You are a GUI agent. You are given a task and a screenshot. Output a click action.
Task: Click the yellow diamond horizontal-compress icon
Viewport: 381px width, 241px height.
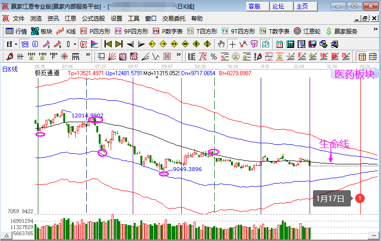(x=185, y=44)
